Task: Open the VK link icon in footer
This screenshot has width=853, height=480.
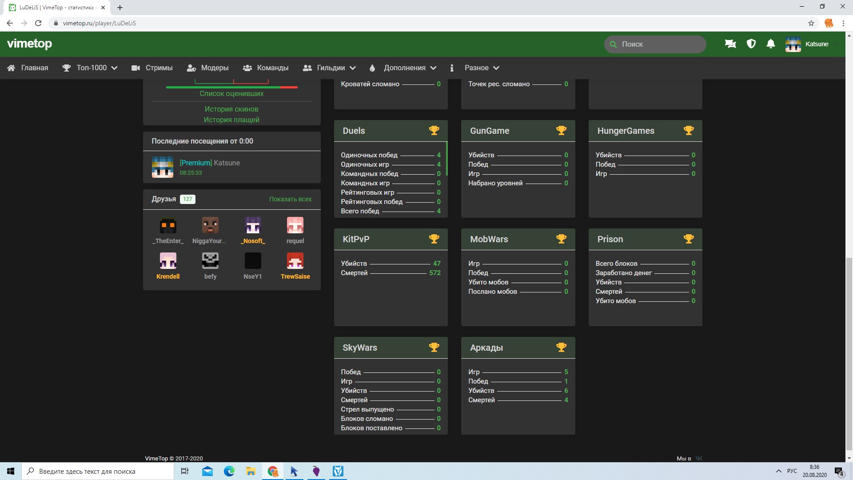Action: pos(699,458)
